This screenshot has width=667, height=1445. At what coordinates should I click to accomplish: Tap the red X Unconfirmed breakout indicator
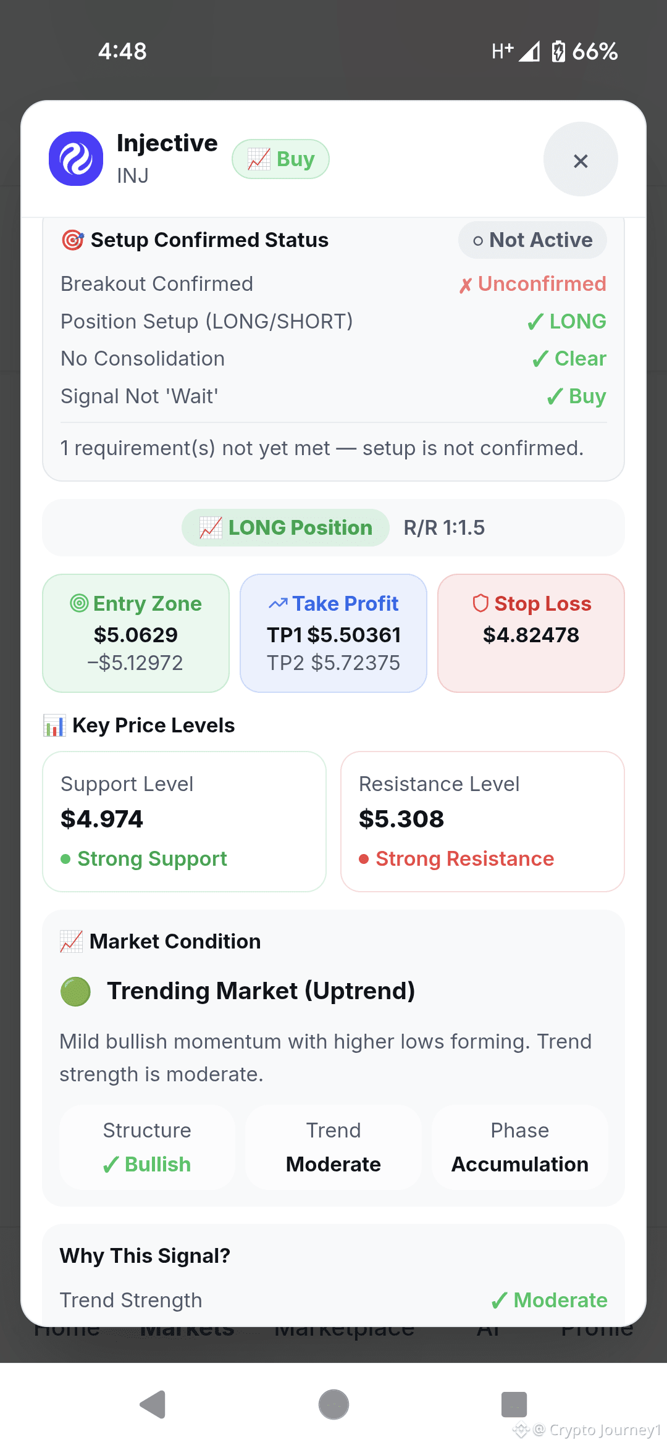tap(532, 284)
